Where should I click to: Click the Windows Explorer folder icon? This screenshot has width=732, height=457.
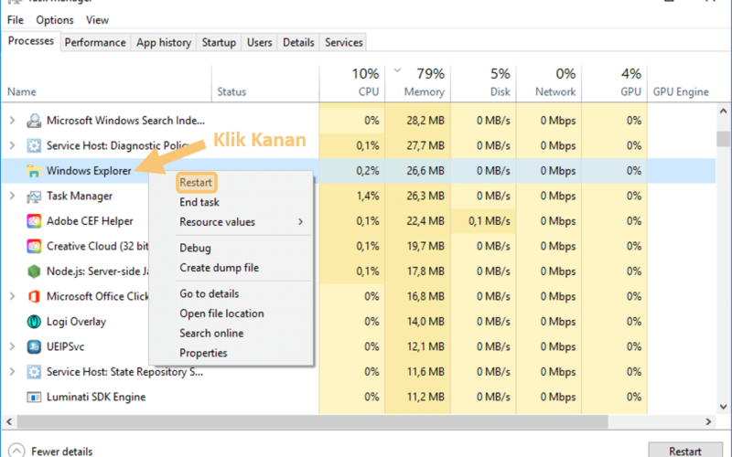coord(34,171)
